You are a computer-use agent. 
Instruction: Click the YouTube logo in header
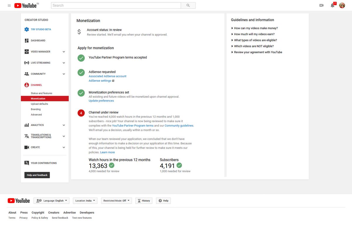[x=25, y=5]
